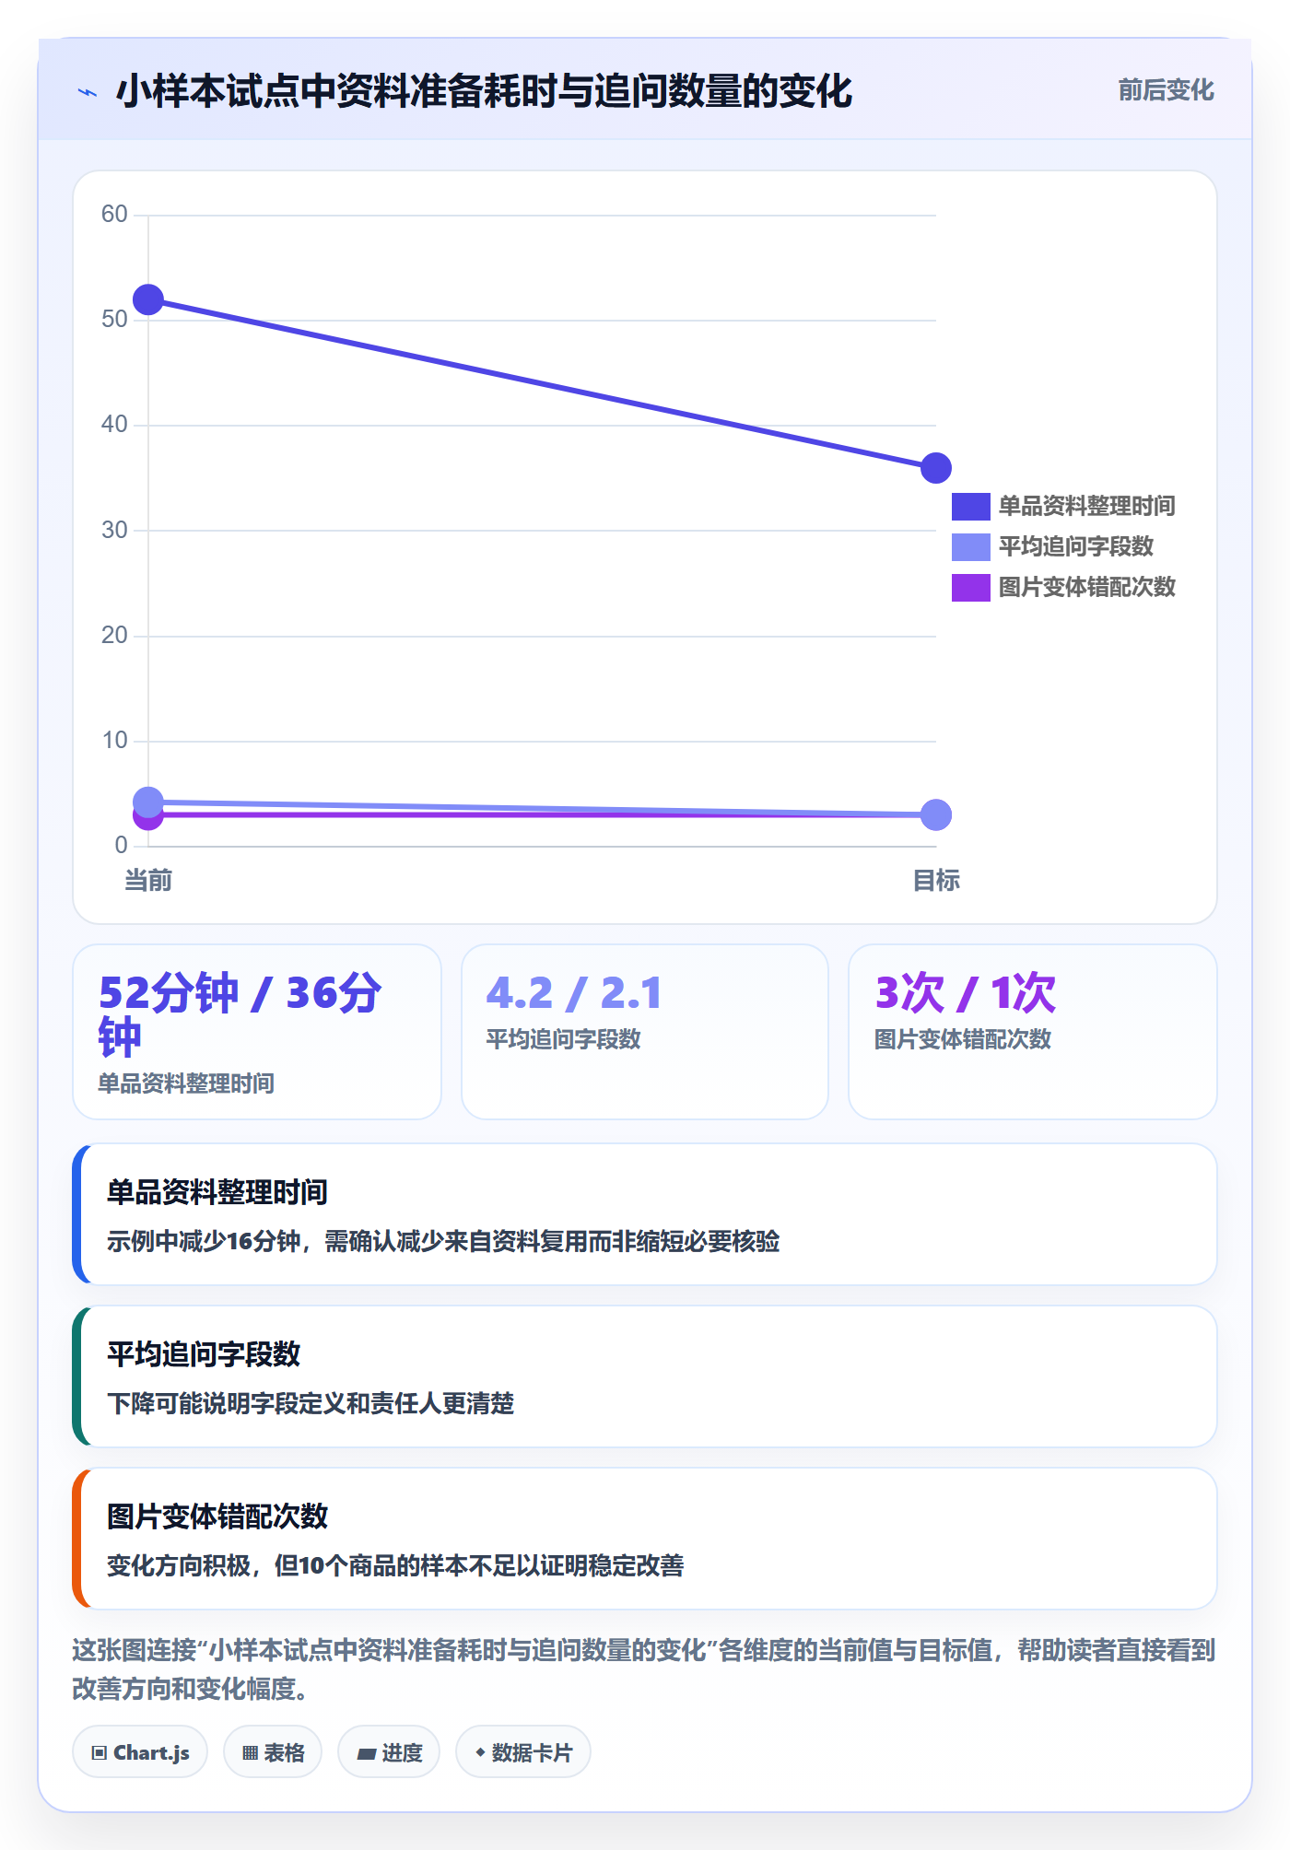Open the 52分钟 / 36分钟 data card
Viewport: 1290px width, 1850px height.
coord(257,1032)
